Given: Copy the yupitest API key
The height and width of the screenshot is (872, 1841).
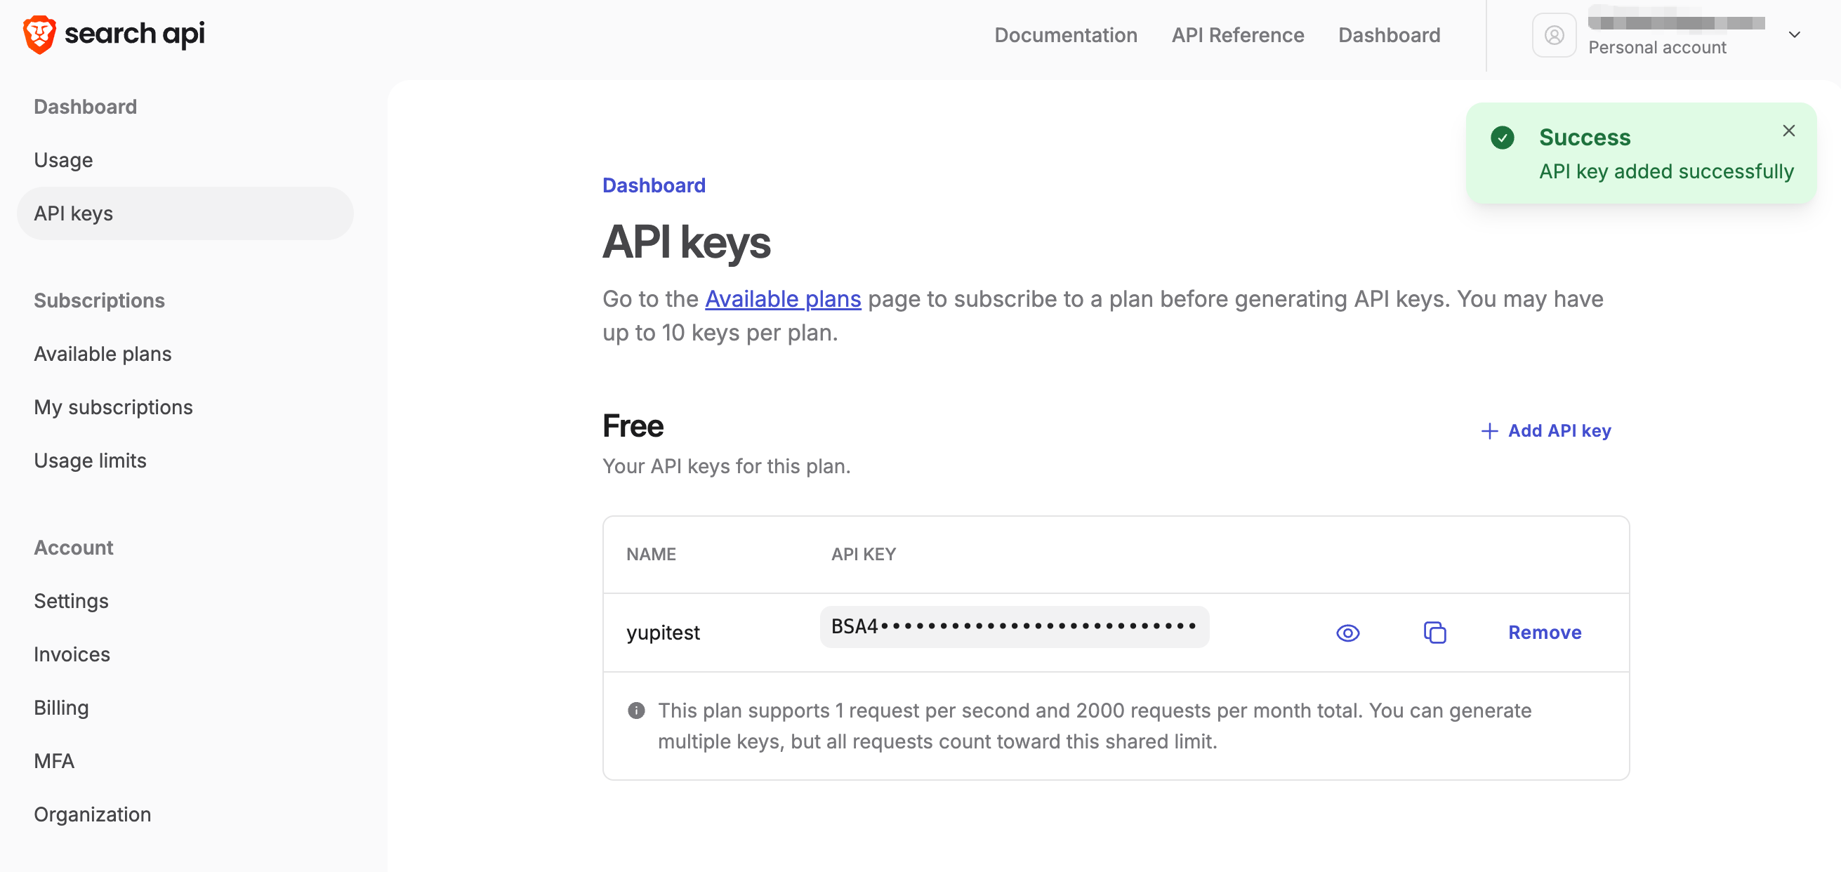Looking at the screenshot, I should coord(1434,633).
